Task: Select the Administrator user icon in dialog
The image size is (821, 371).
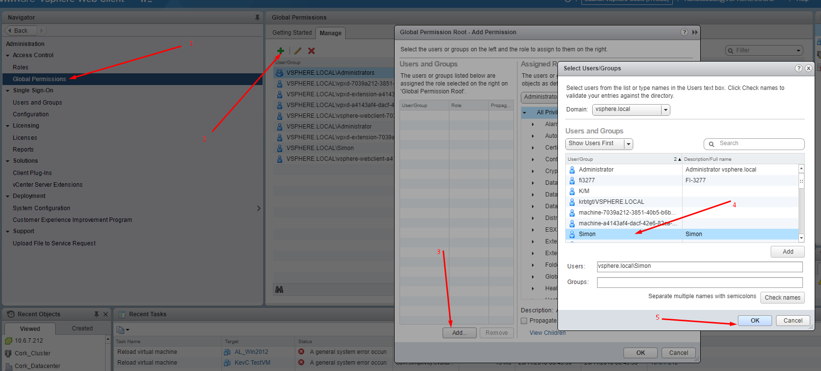Action: (x=572, y=170)
